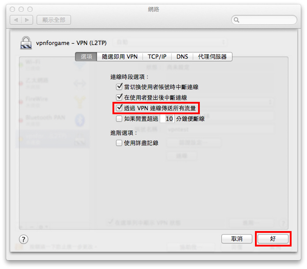Click the 好 confirm button
307x269 pixels.
(x=273, y=239)
